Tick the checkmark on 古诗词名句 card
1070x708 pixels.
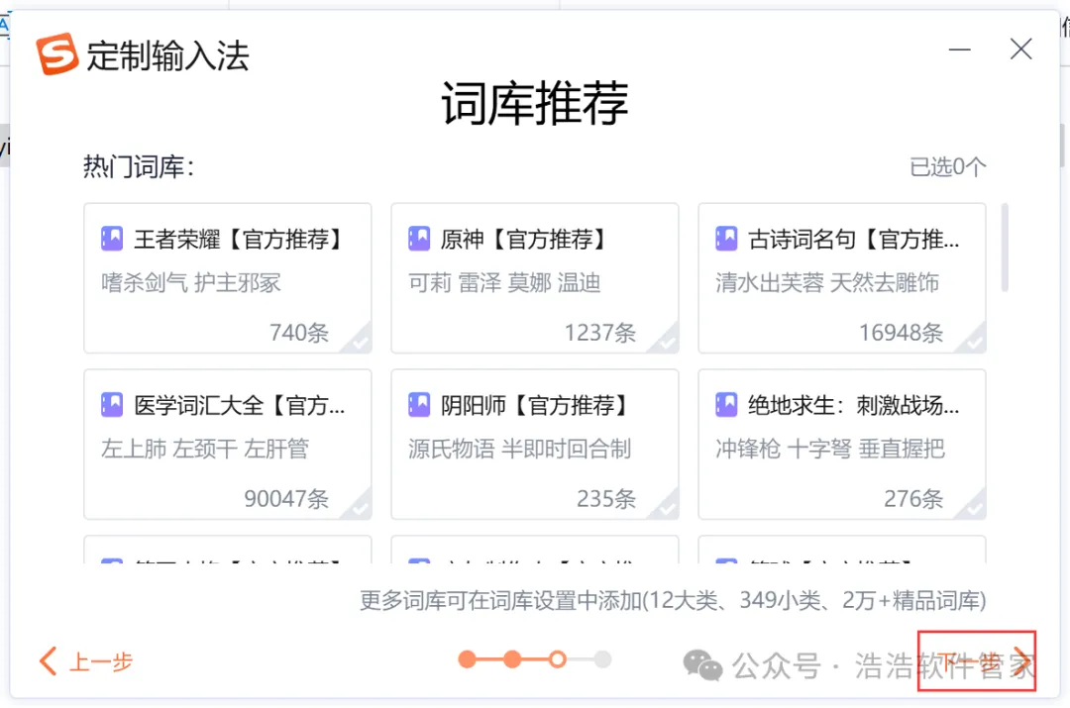973,341
